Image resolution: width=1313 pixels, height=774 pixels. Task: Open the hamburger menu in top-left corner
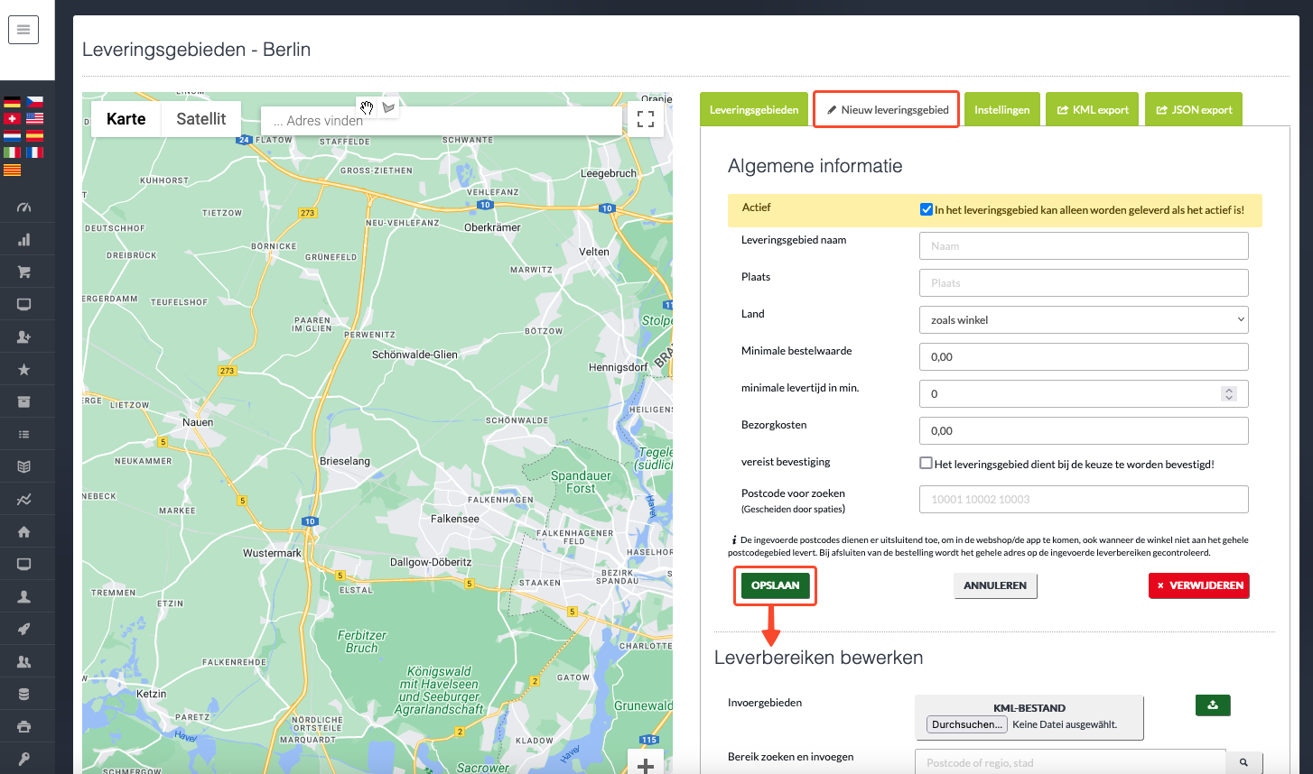23,30
